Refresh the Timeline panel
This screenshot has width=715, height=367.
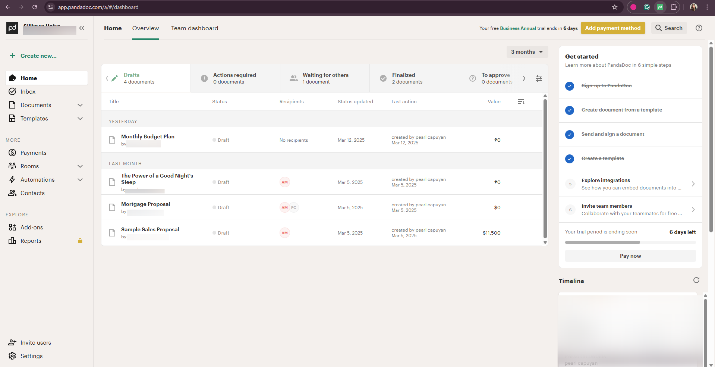696,280
